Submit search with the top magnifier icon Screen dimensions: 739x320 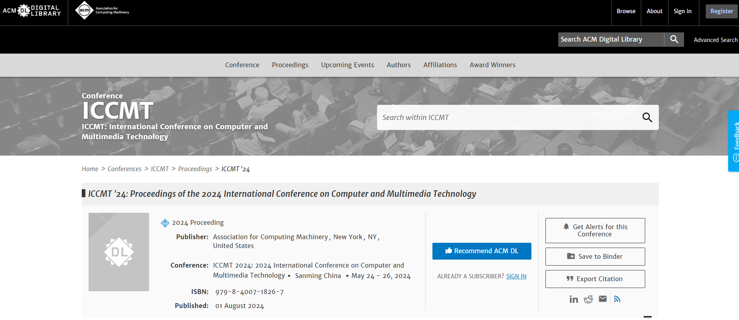(x=674, y=39)
